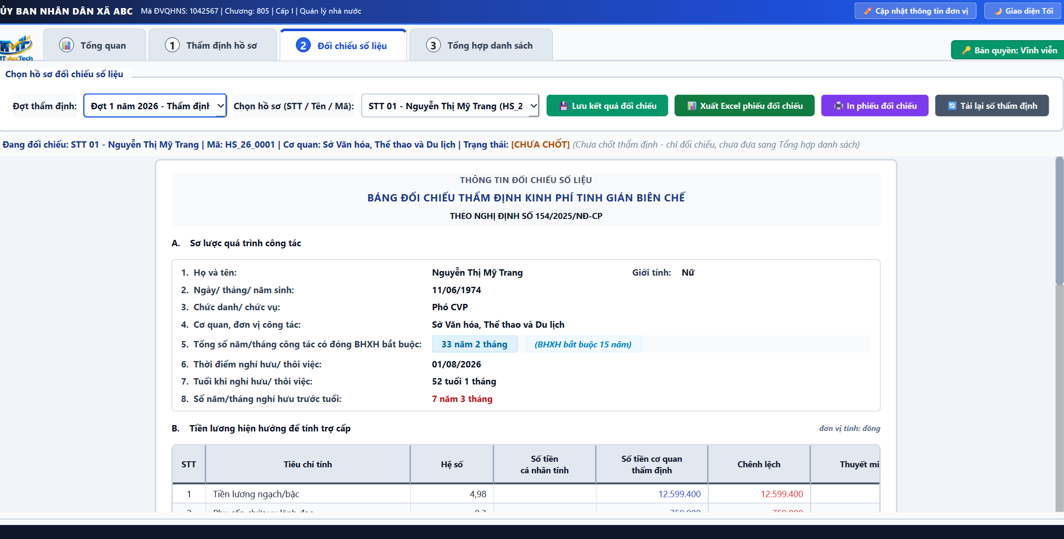Click the chart icon on Tổng quan tab
This screenshot has width=1064, height=539.
coord(67,45)
